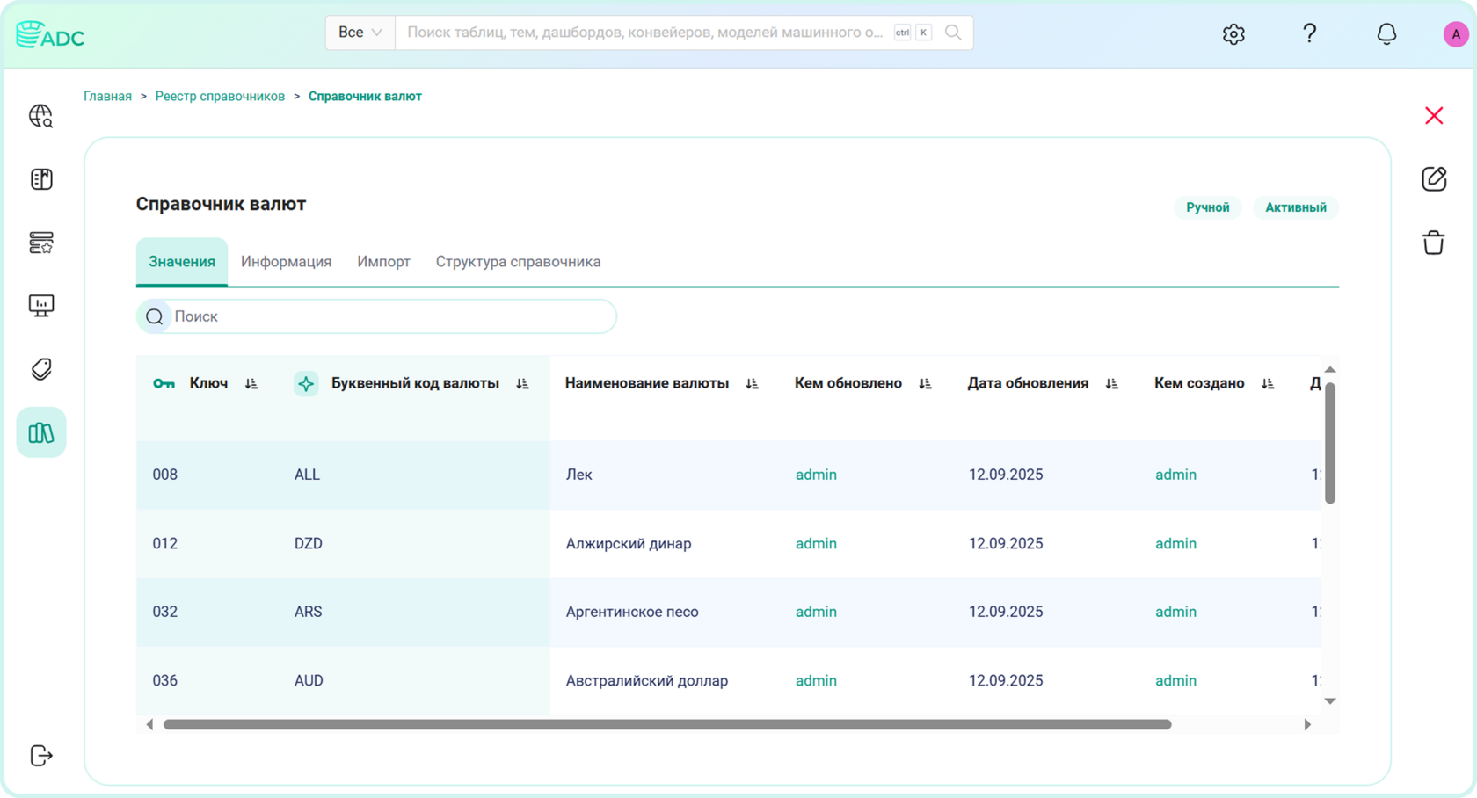Open help question mark icon
The width and height of the screenshot is (1477, 798).
click(1309, 33)
